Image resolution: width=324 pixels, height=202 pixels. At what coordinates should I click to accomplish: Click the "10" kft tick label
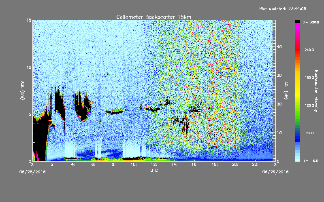coord(279,133)
